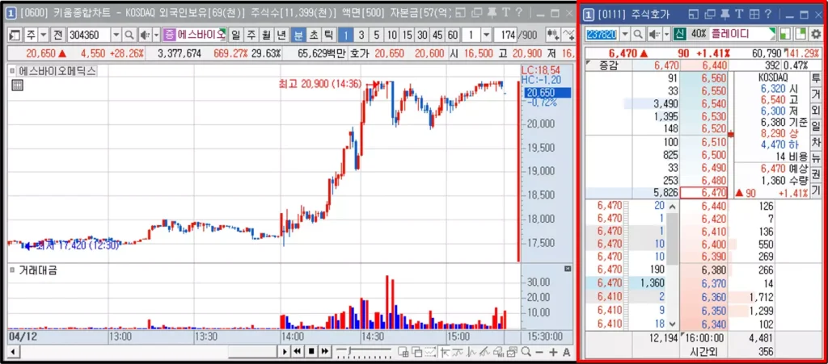
Task: Click 증감 header in order book
Action: pyautogui.click(x=608, y=65)
